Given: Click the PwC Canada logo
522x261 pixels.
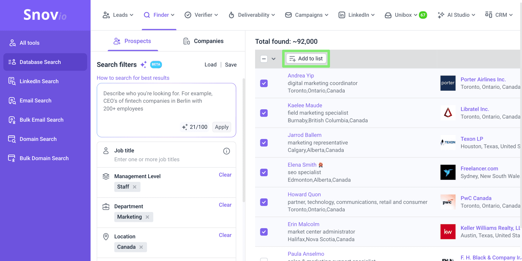Looking at the screenshot, I should click(x=448, y=202).
